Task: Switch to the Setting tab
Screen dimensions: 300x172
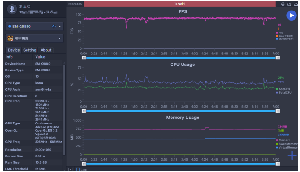Action: click(x=30, y=50)
